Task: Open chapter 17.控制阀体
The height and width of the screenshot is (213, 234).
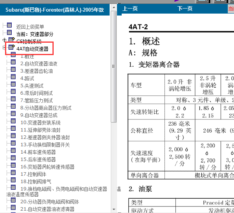Action: pos(33,174)
